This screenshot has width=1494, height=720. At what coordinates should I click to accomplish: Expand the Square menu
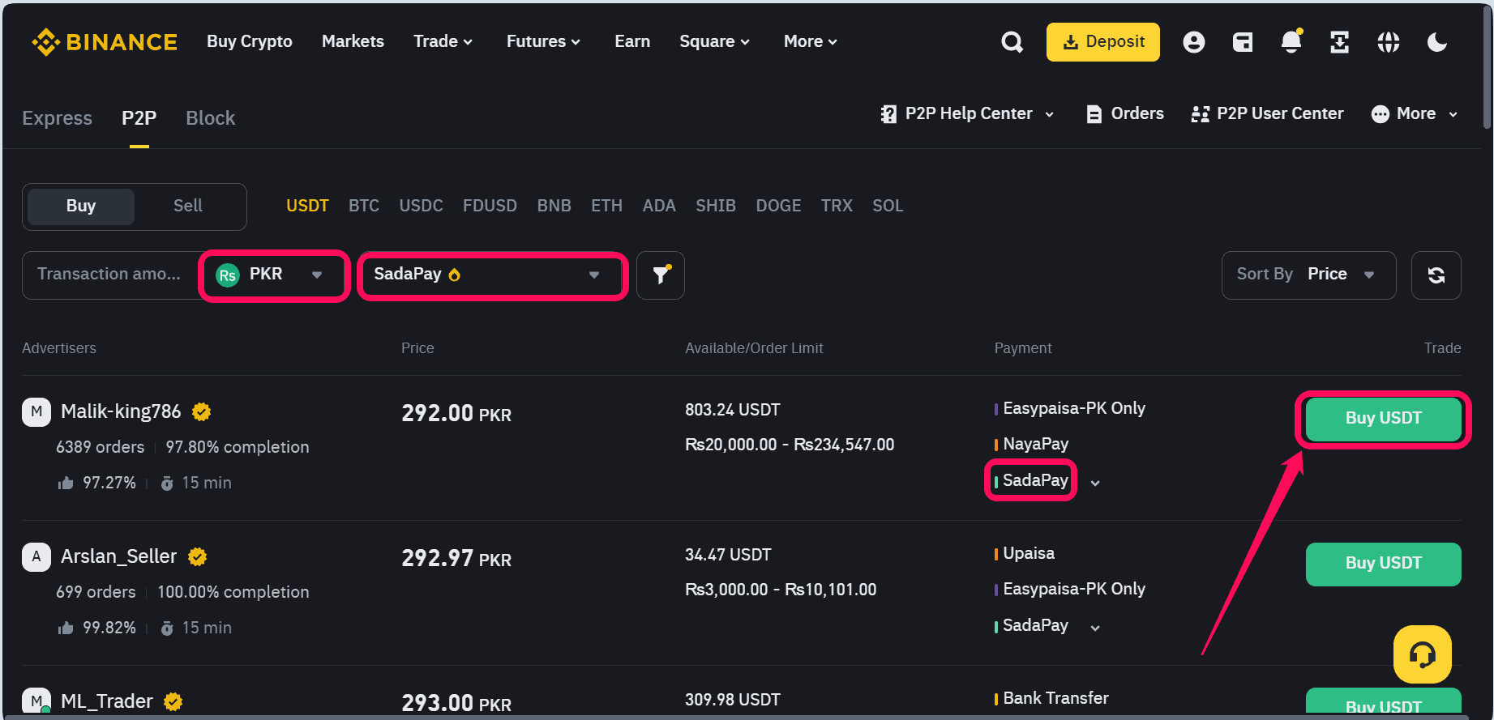point(714,41)
